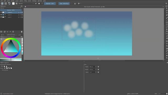Toggle the Anti-aliasing checkbox
Image resolution: width=168 pixels, height=95 pixels.
[1, 70]
